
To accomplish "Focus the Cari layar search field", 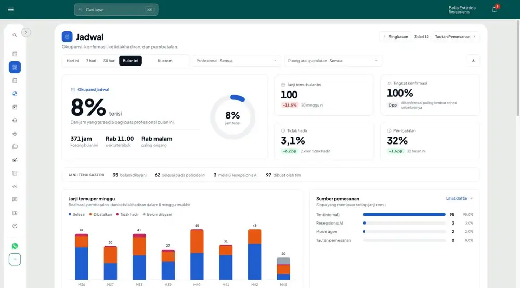I will click(116, 9).
